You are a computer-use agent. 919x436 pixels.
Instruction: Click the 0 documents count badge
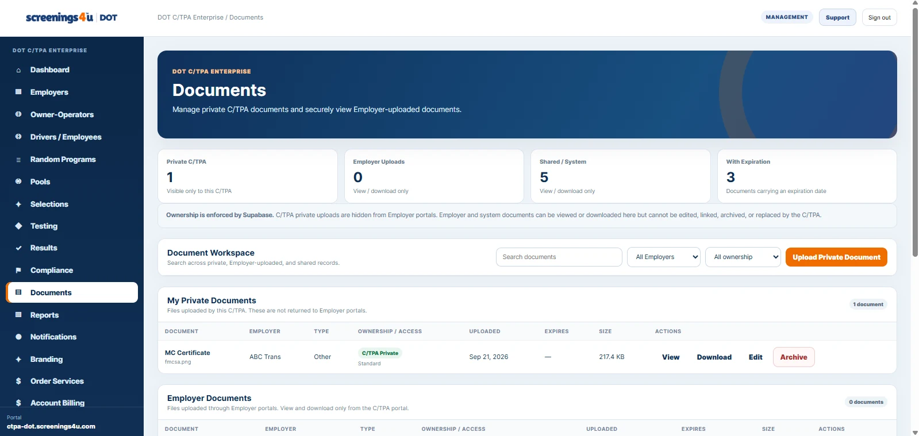tap(866, 402)
